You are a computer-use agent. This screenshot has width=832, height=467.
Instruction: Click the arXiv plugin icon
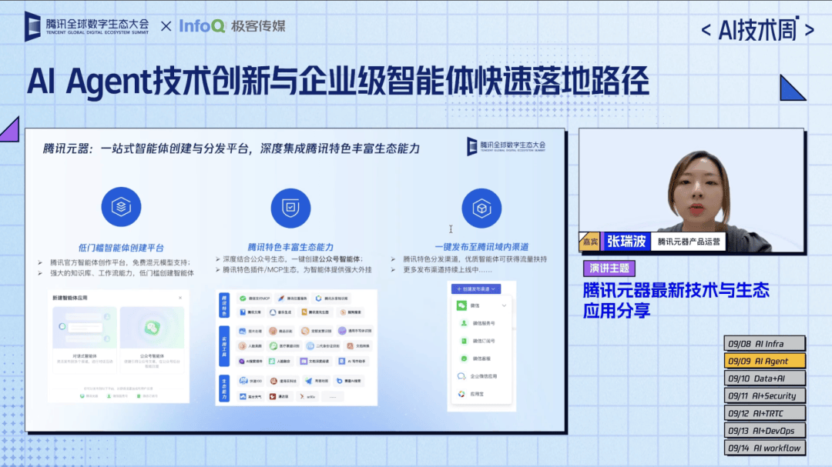[307, 396]
